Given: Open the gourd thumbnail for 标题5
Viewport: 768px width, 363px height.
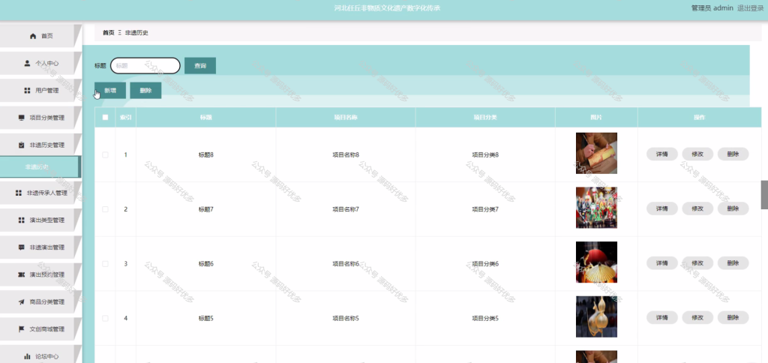Looking at the screenshot, I should pyautogui.click(x=596, y=316).
